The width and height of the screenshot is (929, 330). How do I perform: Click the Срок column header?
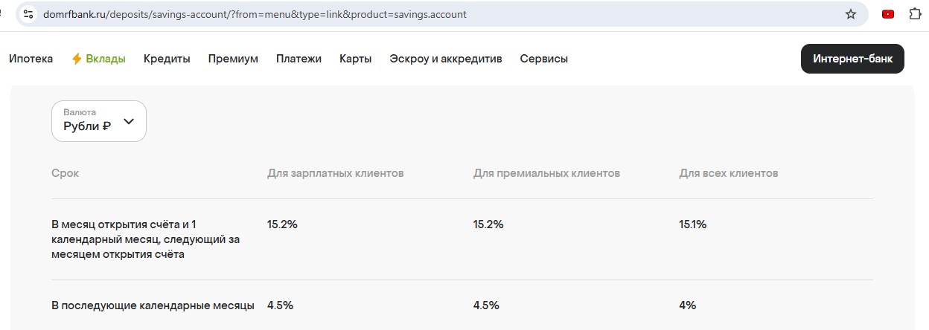coord(65,173)
